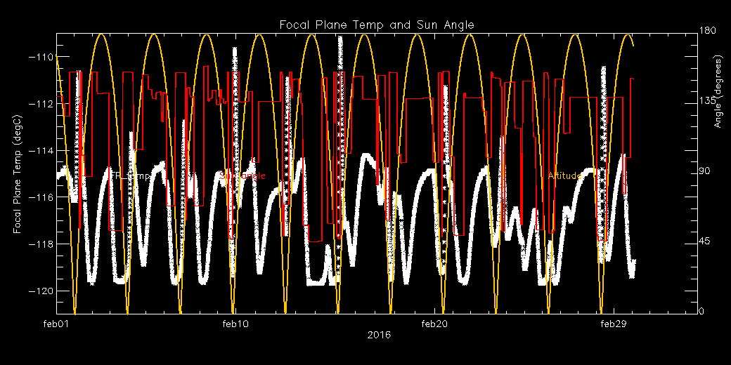The height and width of the screenshot is (365, 731).
Task: Select the 'feb01' date tick label
Action: pos(56,324)
